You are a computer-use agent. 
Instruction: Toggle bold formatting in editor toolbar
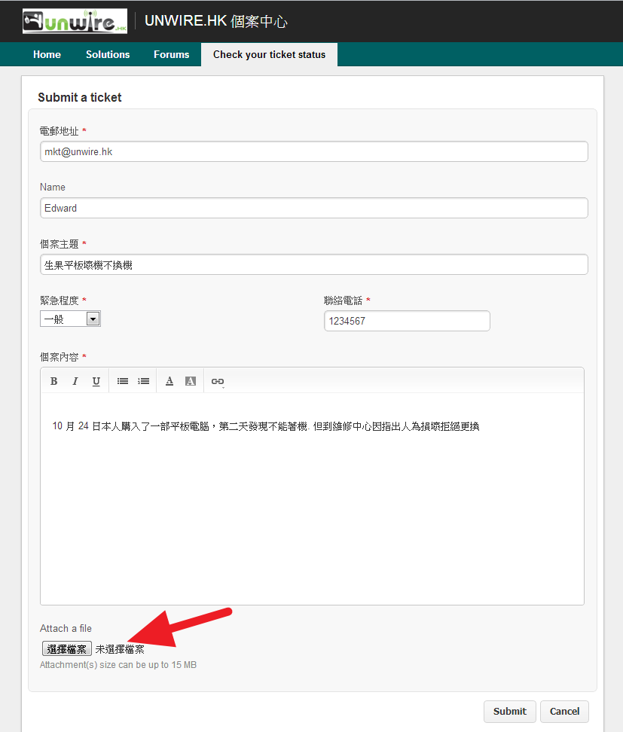(54, 381)
